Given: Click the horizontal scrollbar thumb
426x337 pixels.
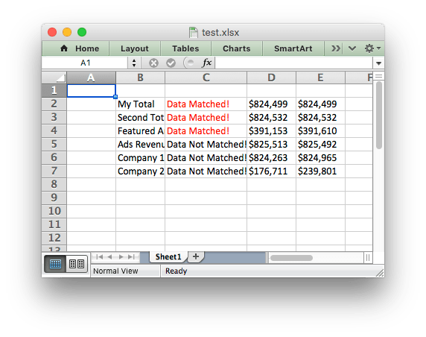Looking at the screenshot, I should (291, 258).
